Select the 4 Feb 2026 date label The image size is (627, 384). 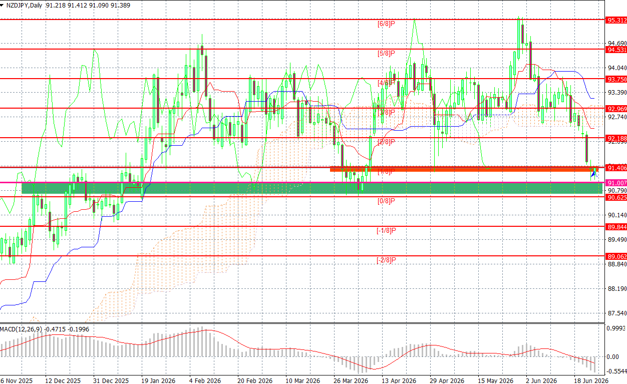pos(206,380)
